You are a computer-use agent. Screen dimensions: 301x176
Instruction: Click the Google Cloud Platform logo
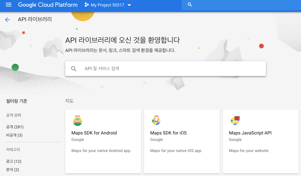(x=48, y=5)
